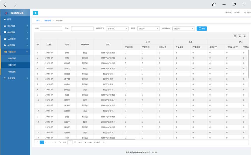Open the 职级 dropdown
This screenshot has width=251, height=155.
(x=149, y=29)
